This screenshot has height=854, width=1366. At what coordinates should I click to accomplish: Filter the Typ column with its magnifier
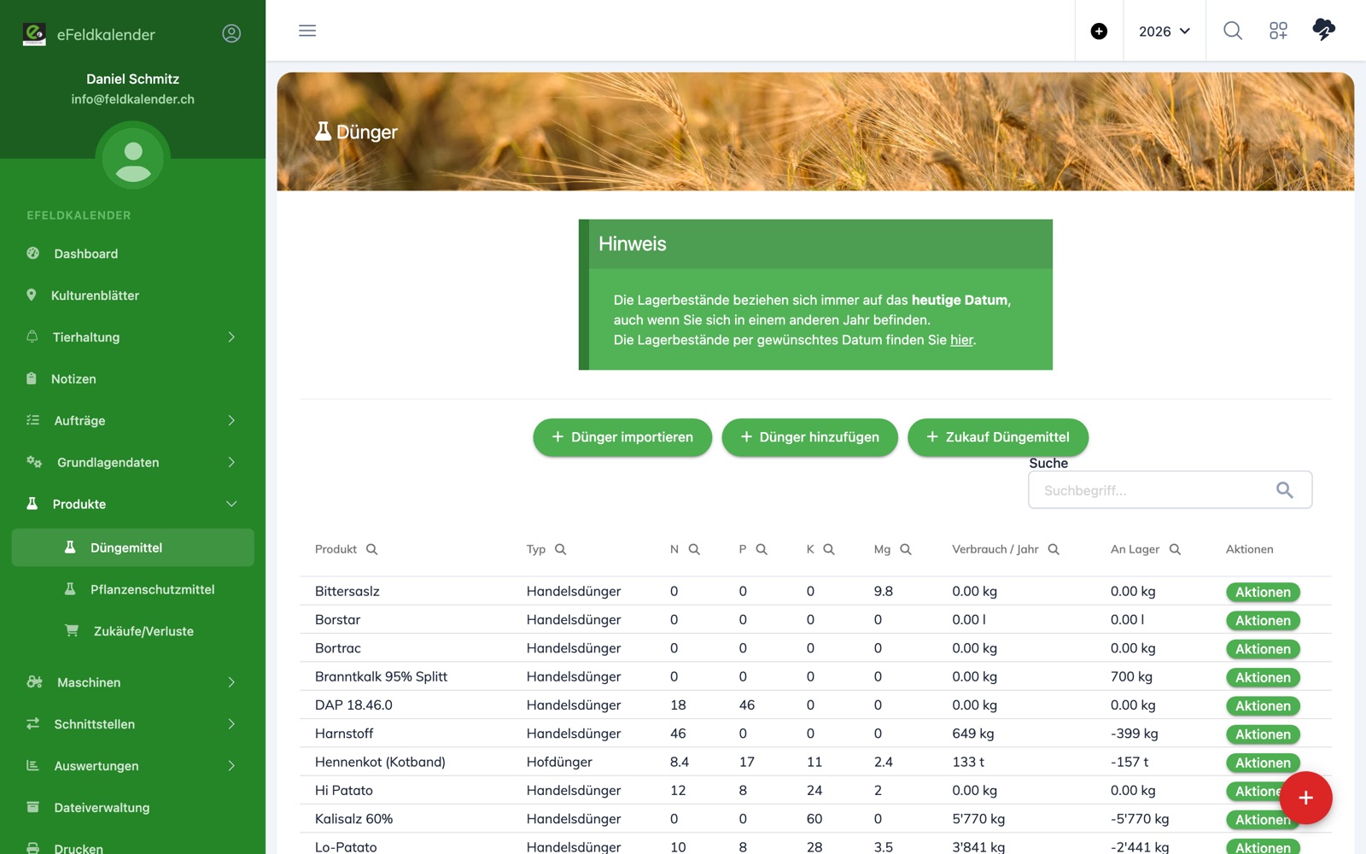tap(560, 549)
